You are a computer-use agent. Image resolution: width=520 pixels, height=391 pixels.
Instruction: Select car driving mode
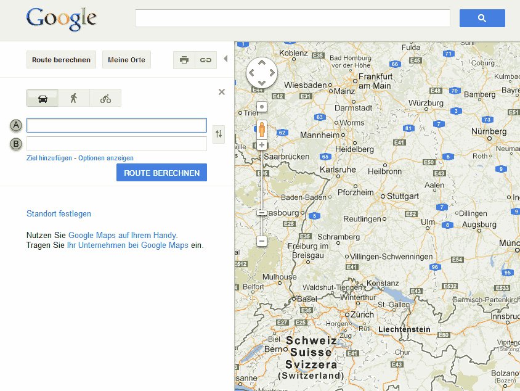click(43, 98)
